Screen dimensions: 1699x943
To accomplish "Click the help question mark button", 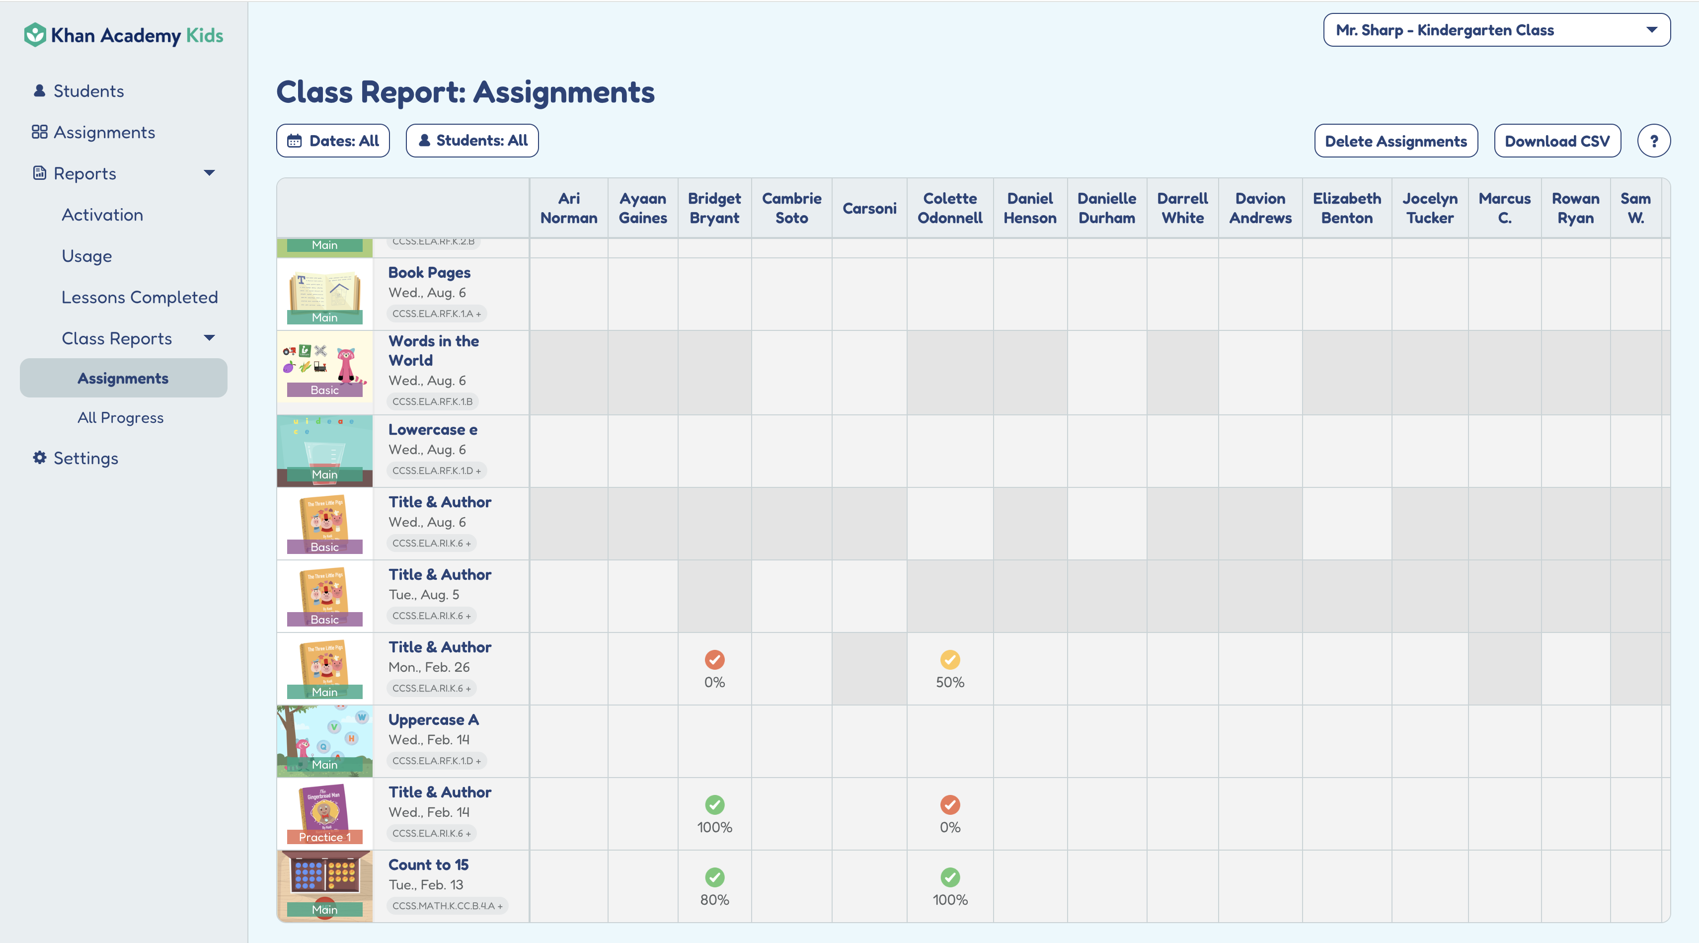I will 1653,141.
